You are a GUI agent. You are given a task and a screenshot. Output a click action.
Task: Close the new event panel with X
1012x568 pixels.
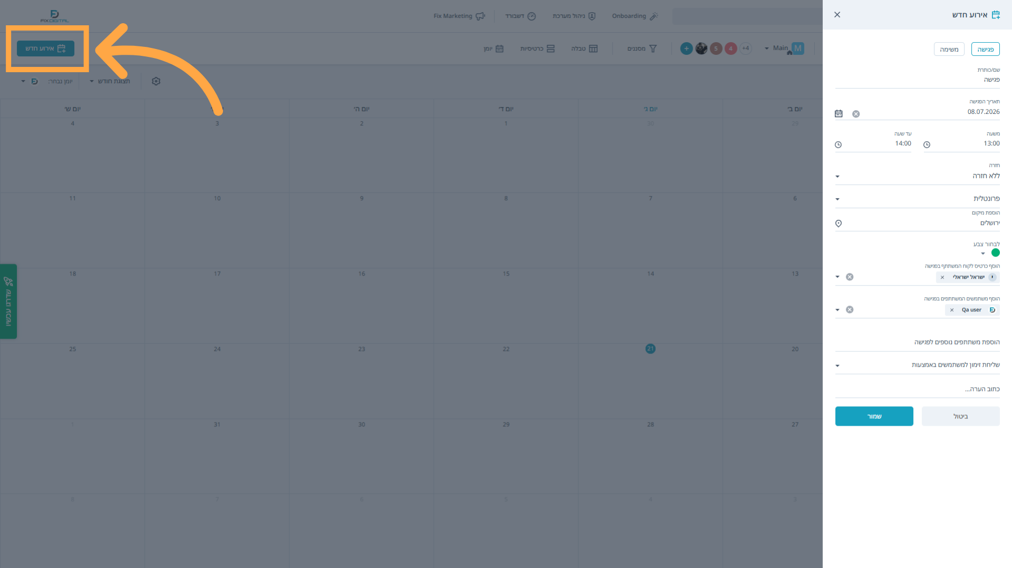(x=837, y=15)
